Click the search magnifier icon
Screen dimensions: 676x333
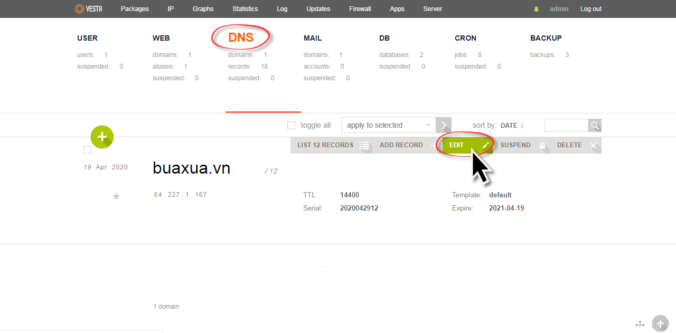(595, 125)
